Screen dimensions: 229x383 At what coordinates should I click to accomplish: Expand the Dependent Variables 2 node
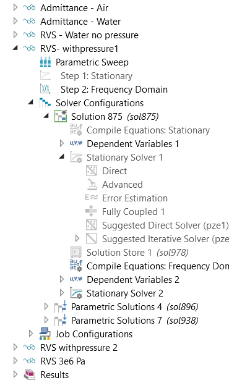62,279
